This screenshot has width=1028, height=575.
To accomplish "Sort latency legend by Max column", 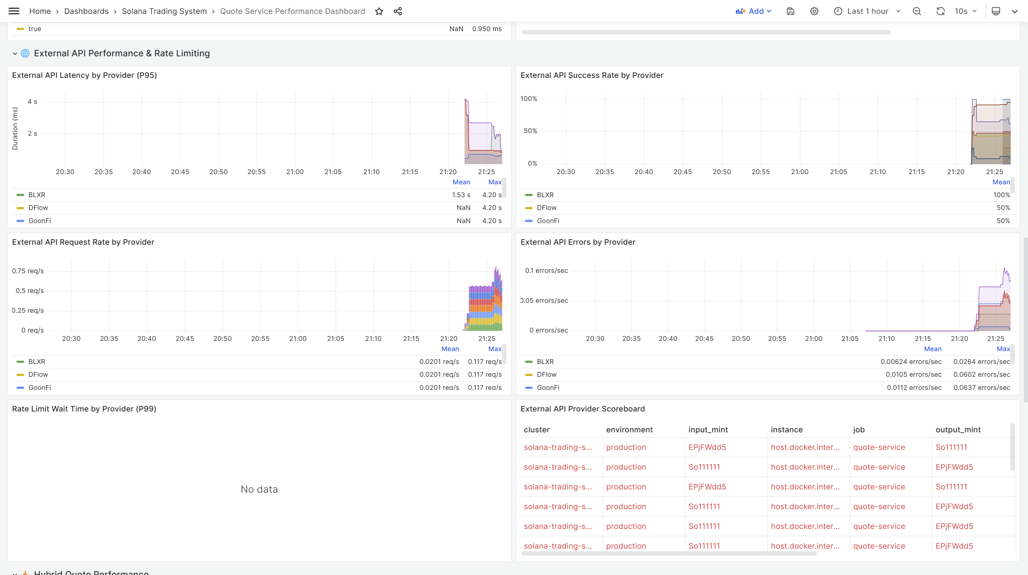I will tap(495, 182).
